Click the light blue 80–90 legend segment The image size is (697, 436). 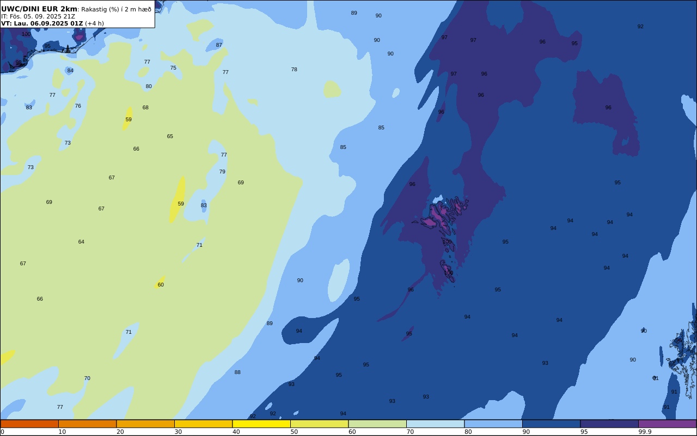[493, 423]
